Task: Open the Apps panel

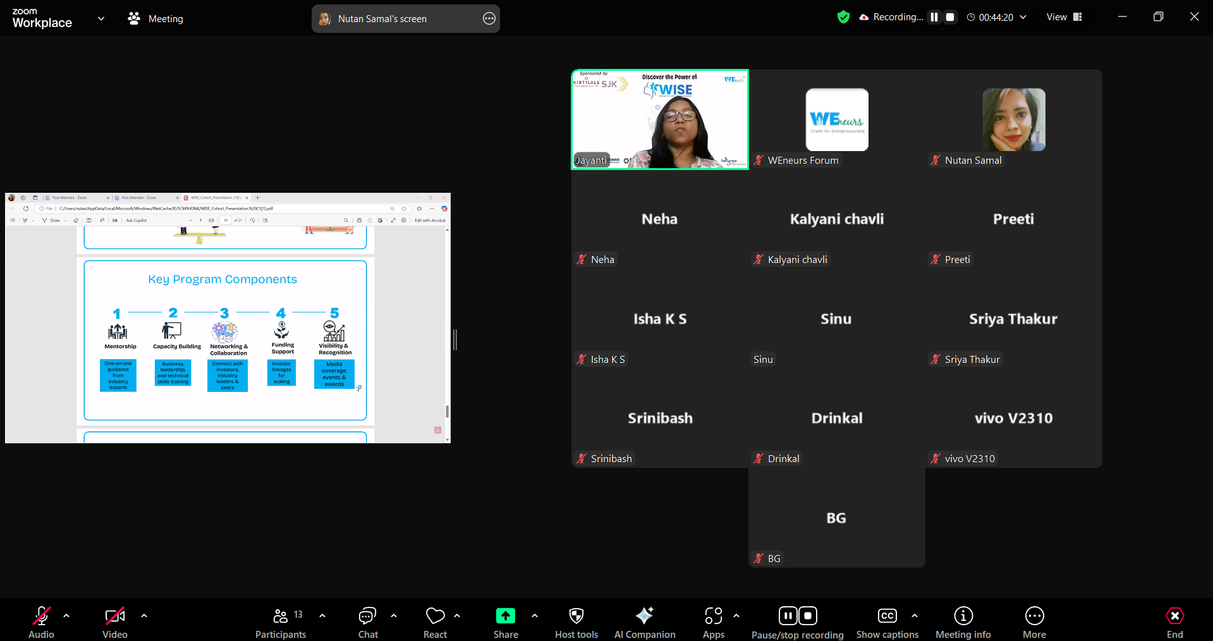Action: 713,623
